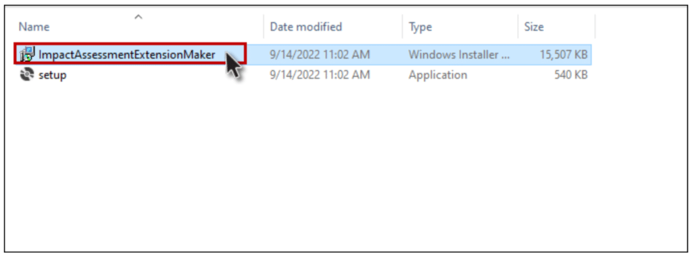Click the ImpactAssessmentExtensionMaker modified date
692x257 pixels.
click(320, 54)
